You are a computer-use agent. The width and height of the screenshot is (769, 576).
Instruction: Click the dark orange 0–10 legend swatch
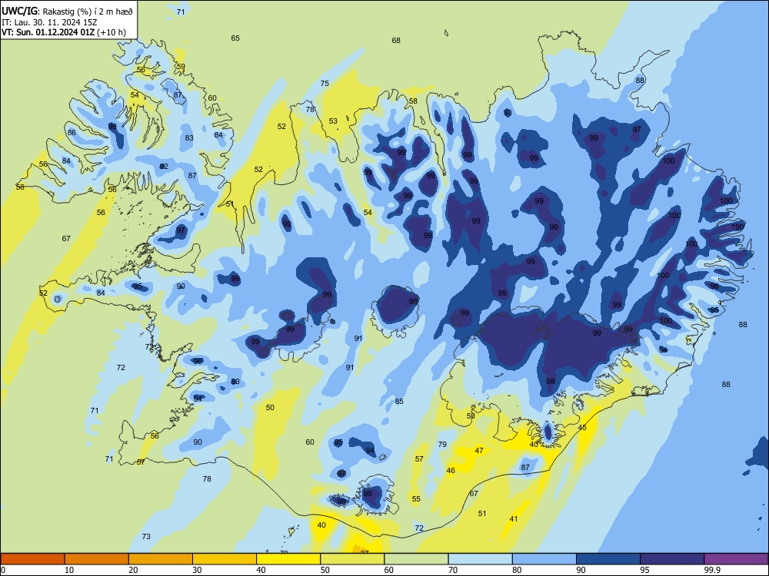point(32,559)
